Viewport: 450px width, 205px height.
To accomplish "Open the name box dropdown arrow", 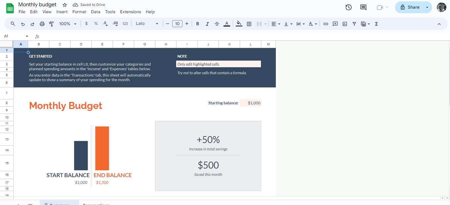I will 27,36.
